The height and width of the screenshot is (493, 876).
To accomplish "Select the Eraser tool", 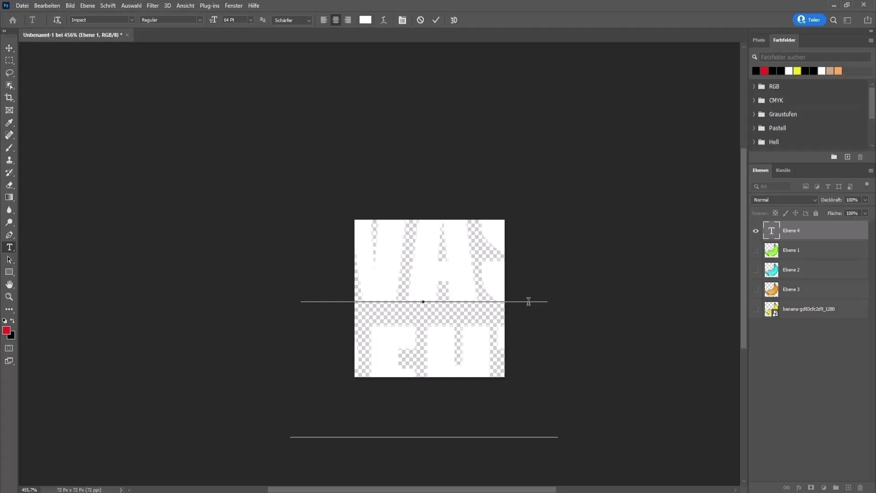I will tap(10, 185).
